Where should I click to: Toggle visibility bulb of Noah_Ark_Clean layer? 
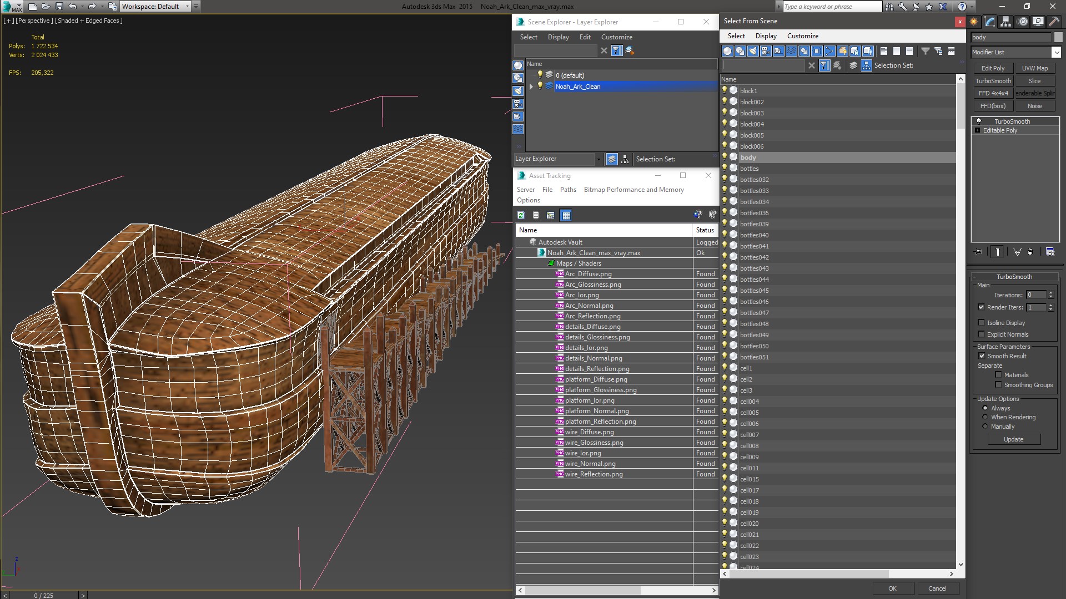point(540,86)
